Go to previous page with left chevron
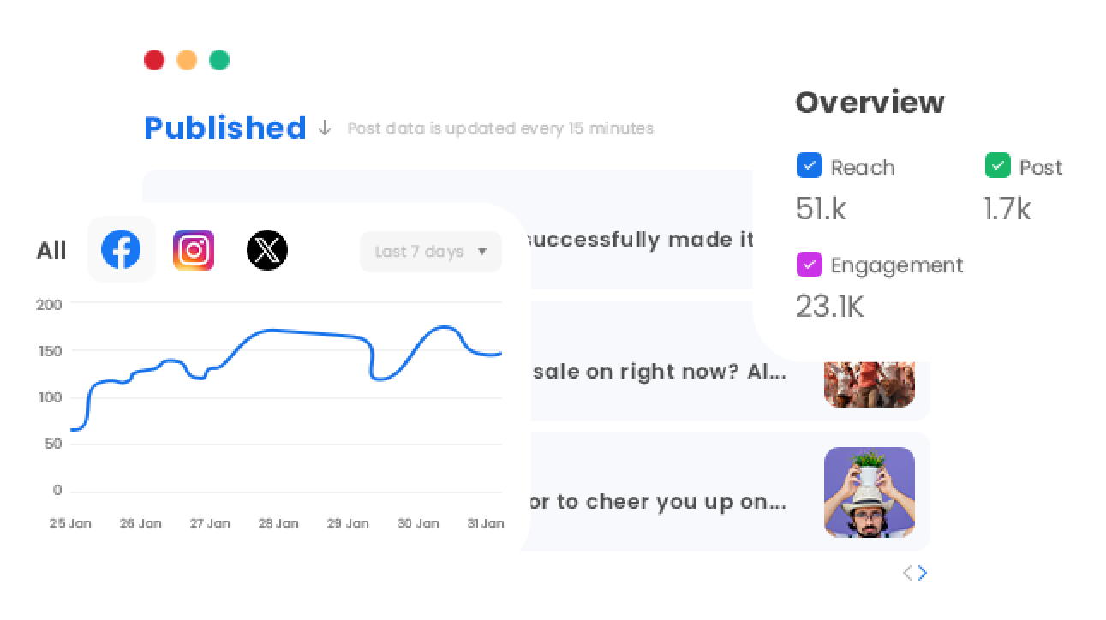The image size is (1106, 620). click(907, 573)
